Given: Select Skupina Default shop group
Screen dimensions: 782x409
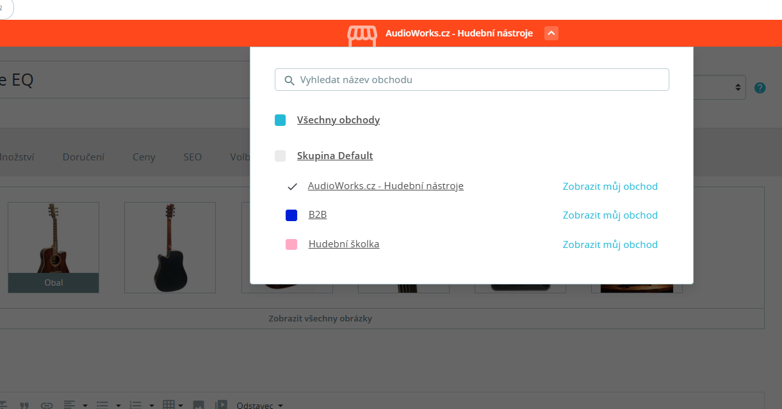Looking at the screenshot, I should [335, 156].
